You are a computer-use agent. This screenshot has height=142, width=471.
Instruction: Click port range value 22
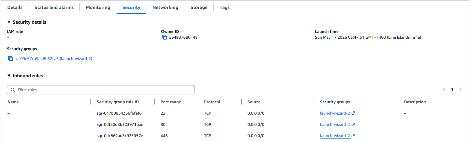click(x=163, y=113)
